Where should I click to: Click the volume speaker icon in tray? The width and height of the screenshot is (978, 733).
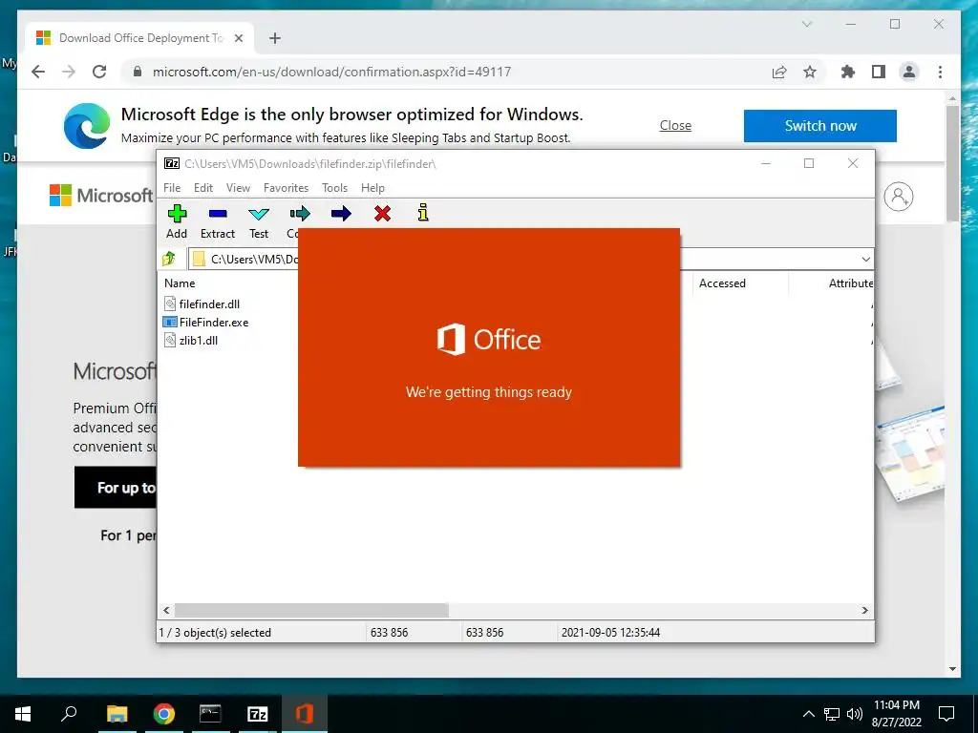[855, 714]
